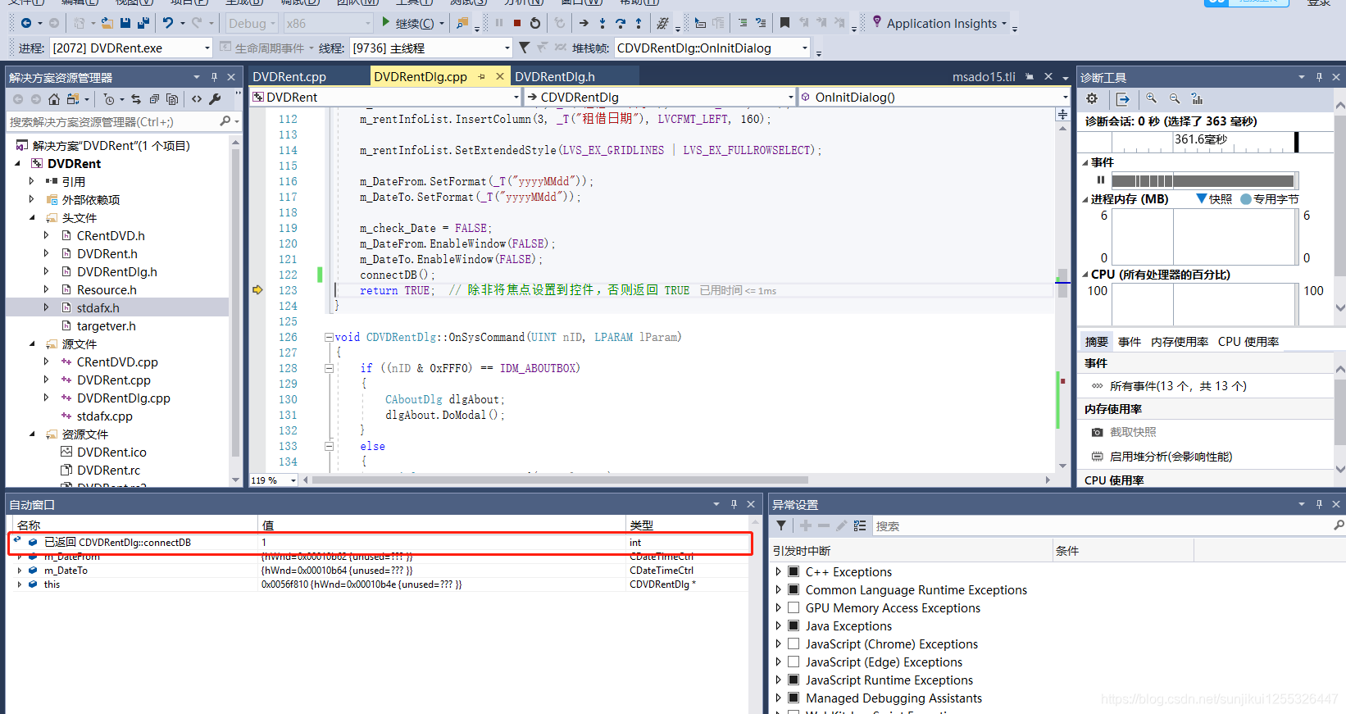Click the 继续(C) continue button
The image size is (1346, 714).
point(408,23)
